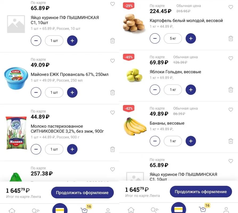
Task: Click the trash icon beside the 1 шт eggs
Action: (112, 41)
